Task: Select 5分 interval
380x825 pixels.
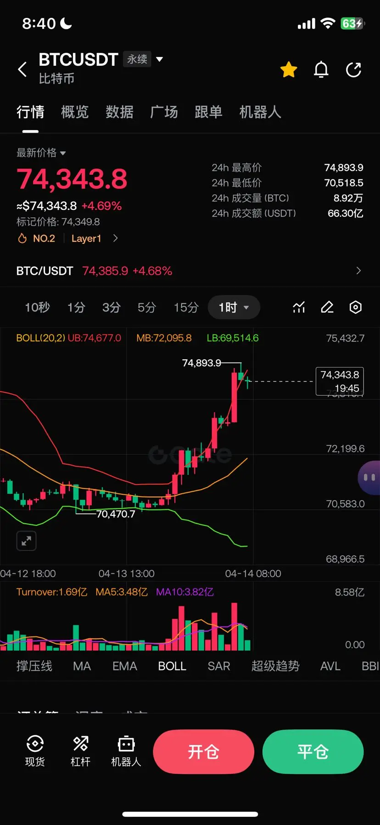Action: coord(147,307)
